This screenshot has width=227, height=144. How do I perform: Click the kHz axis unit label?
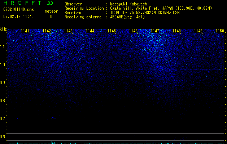point(3,29)
